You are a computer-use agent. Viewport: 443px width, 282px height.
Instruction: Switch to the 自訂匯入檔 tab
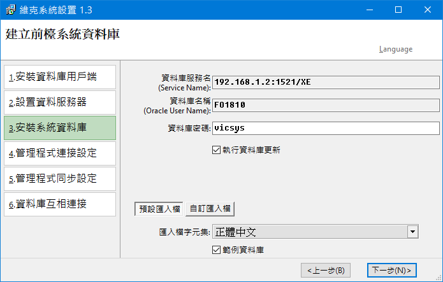pyautogui.click(x=210, y=209)
